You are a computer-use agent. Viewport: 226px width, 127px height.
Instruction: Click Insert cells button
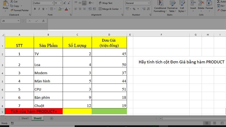[193, 6]
